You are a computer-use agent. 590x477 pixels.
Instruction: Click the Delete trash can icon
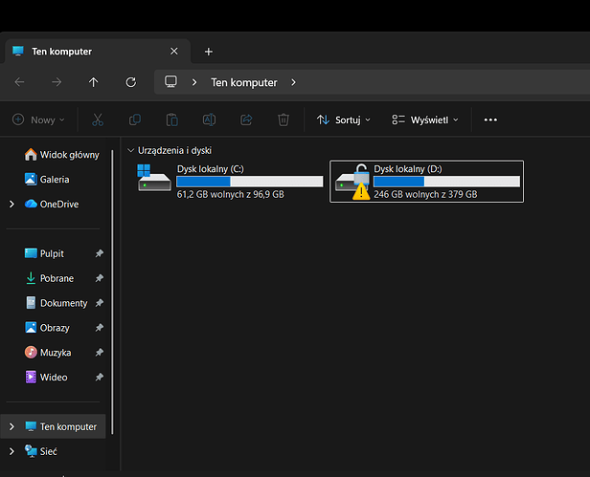(284, 119)
